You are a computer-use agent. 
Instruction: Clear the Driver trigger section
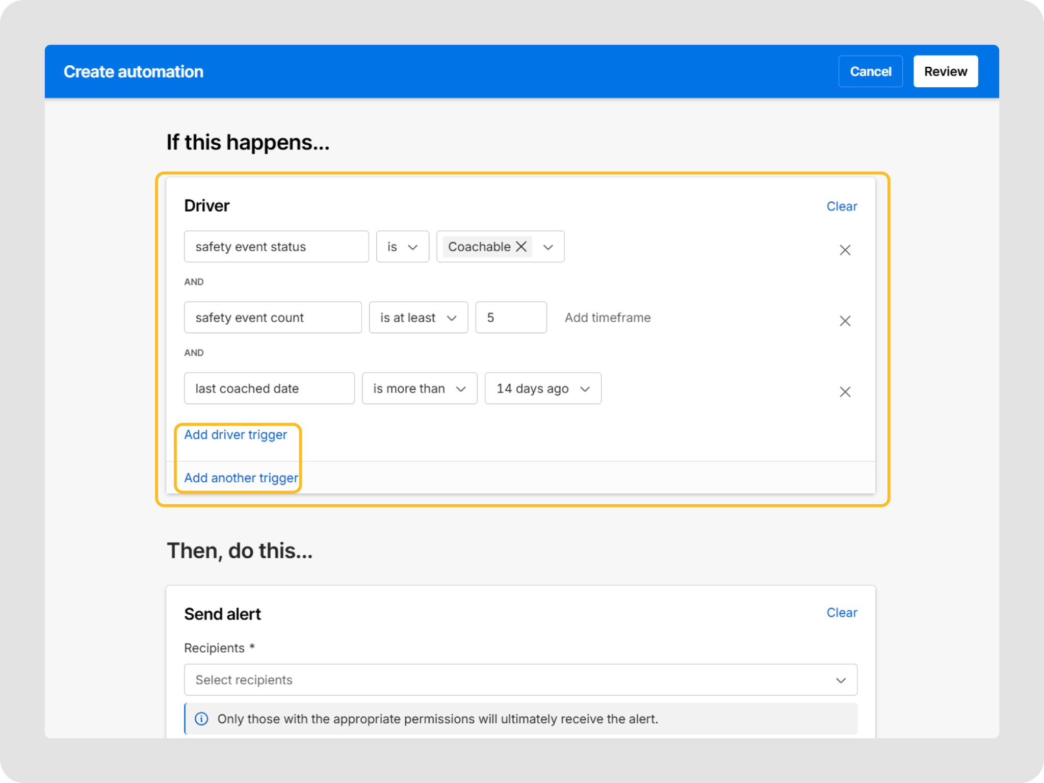coord(842,206)
